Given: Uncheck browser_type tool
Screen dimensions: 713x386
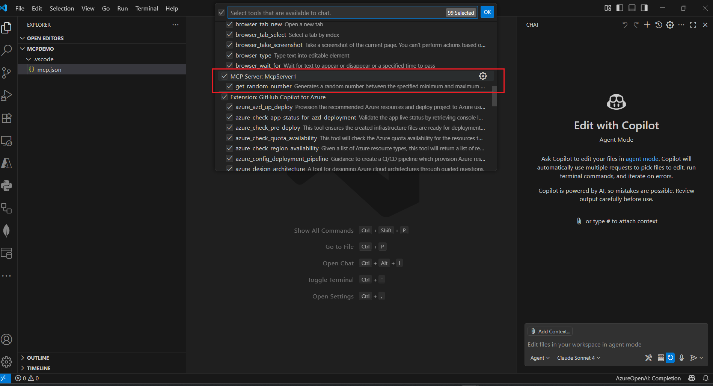Looking at the screenshot, I should (229, 55).
